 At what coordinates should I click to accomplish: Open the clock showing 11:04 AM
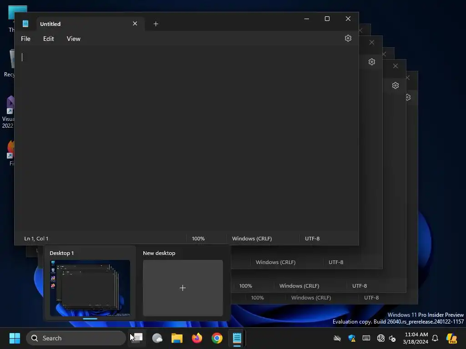415,338
